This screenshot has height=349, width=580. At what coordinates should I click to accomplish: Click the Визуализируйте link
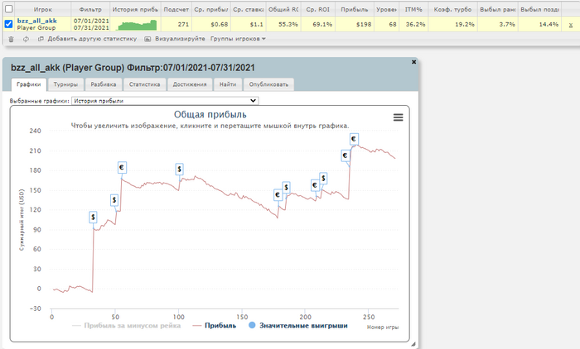180,39
